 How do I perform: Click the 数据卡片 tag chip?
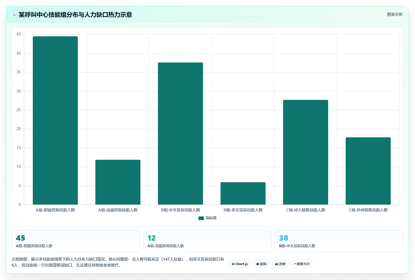pos(302,264)
